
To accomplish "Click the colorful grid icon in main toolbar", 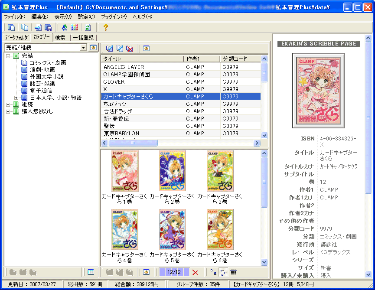I will [74, 28].
